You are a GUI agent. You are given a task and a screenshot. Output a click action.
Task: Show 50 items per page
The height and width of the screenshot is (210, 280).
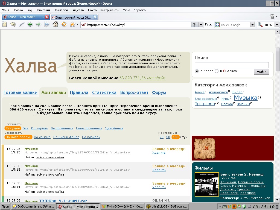tap(168, 137)
